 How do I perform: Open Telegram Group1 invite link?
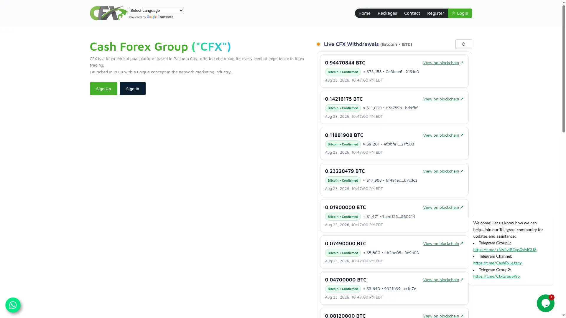click(505, 250)
